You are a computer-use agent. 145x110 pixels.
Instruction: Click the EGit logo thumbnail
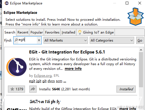pyautogui.click(x=16, y=67)
